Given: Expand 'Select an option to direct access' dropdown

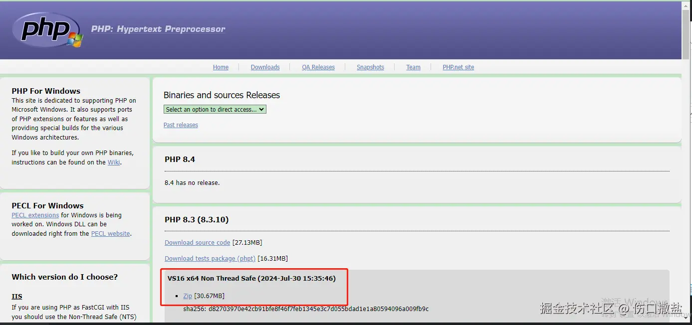Looking at the screenshot, I should pyautogui.click(x=215, y=109).
